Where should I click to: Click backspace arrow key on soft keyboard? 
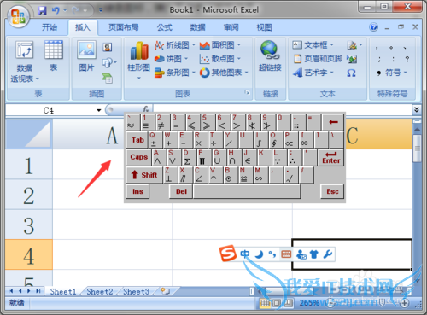[x=333, y=122]
